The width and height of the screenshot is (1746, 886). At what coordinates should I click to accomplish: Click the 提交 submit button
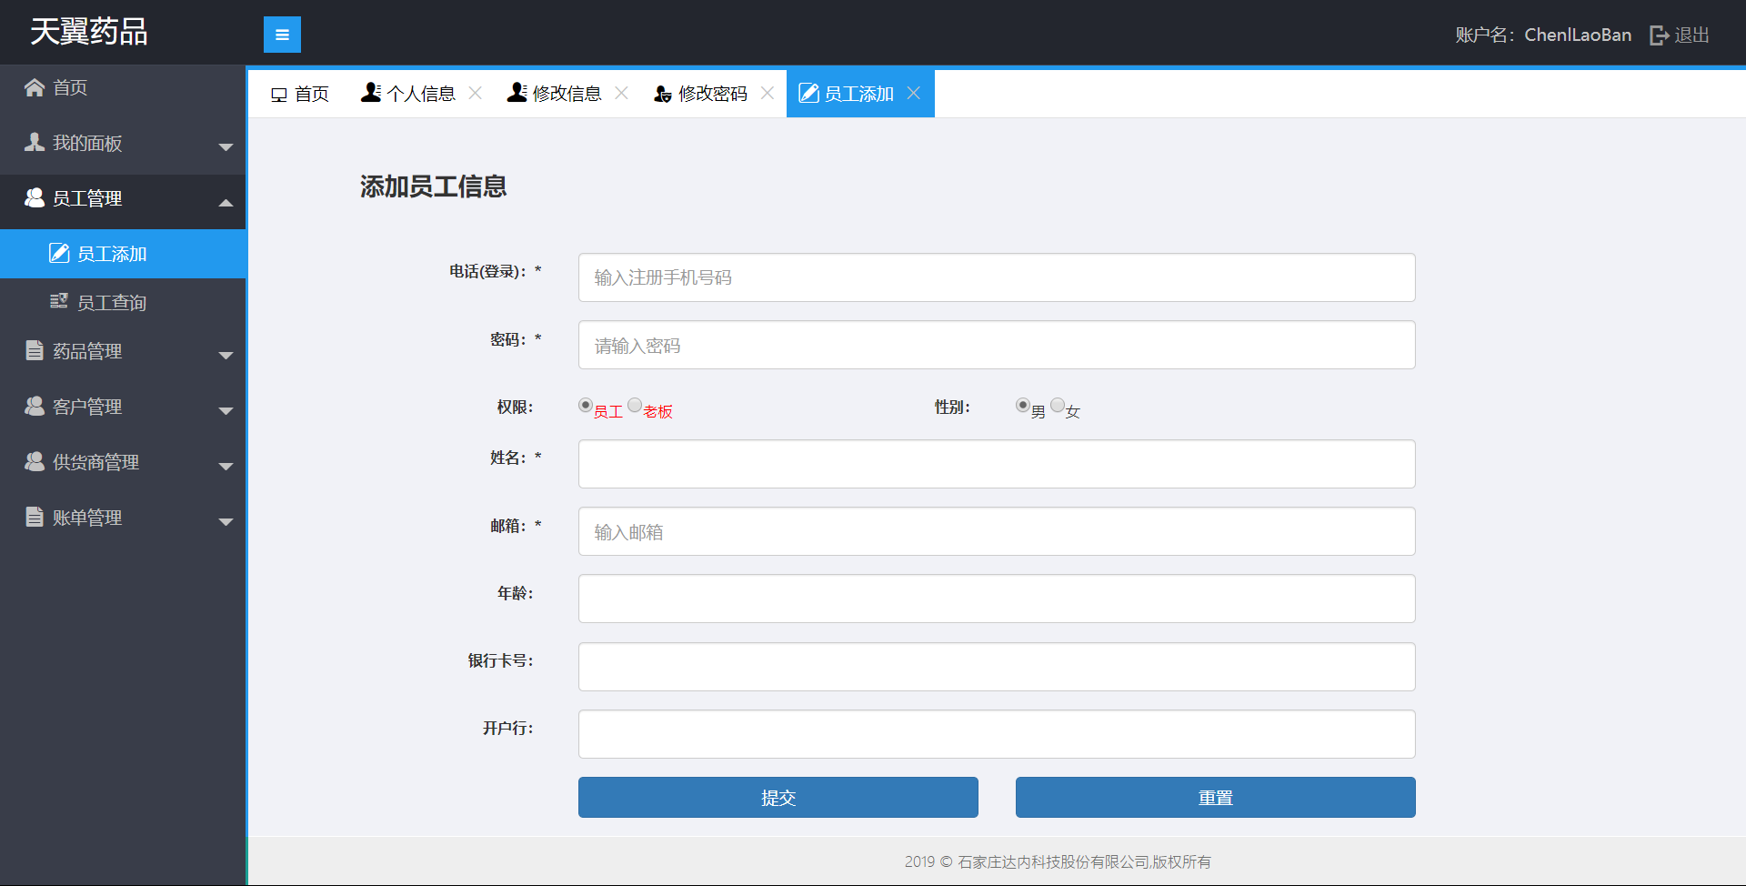778,798
